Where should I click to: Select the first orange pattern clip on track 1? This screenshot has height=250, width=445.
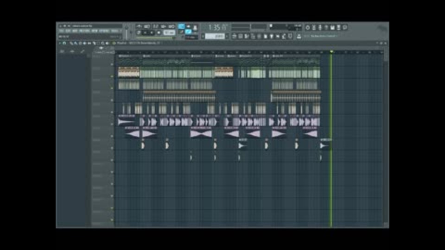pyautogui.click(x=128, y=72)
